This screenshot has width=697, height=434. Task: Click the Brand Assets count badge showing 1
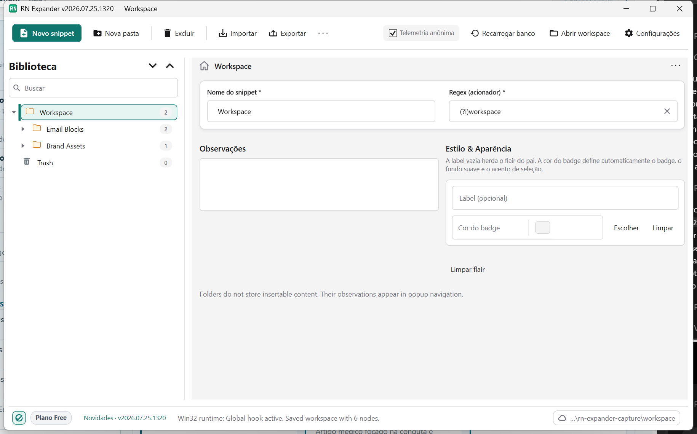[166, 146]
